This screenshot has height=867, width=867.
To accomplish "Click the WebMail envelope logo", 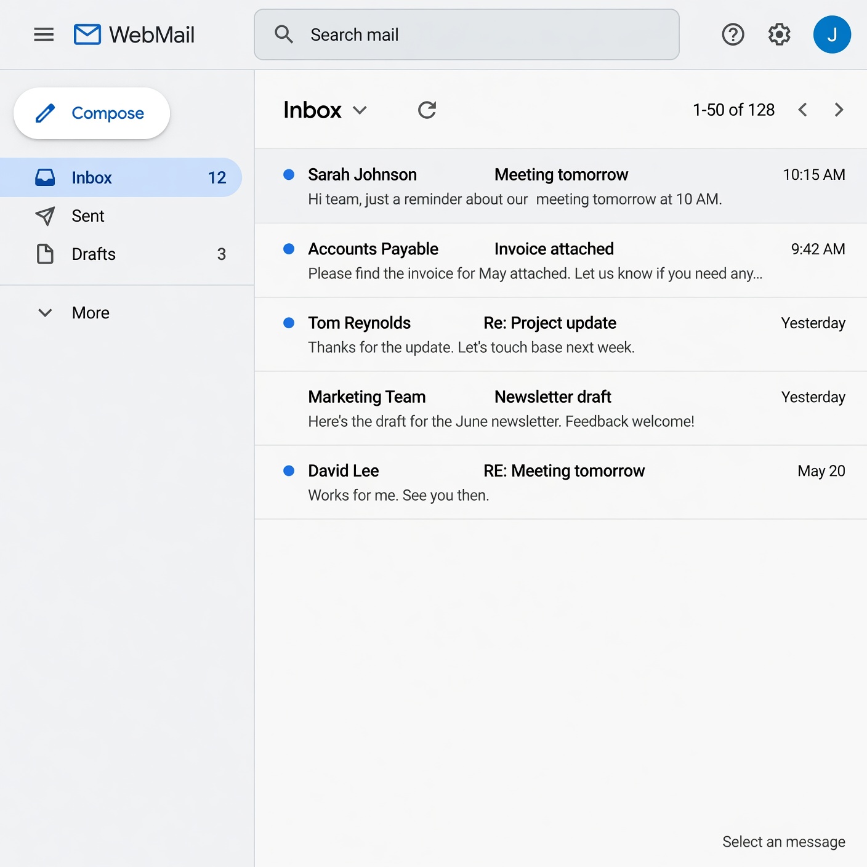I will tap(87, 34).
